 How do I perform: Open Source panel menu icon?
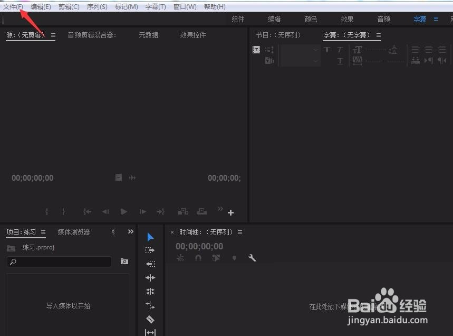pos(53,35)
